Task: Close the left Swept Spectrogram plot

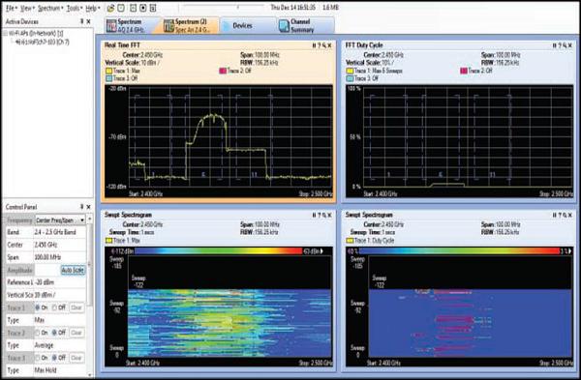Action: [329, 215]
